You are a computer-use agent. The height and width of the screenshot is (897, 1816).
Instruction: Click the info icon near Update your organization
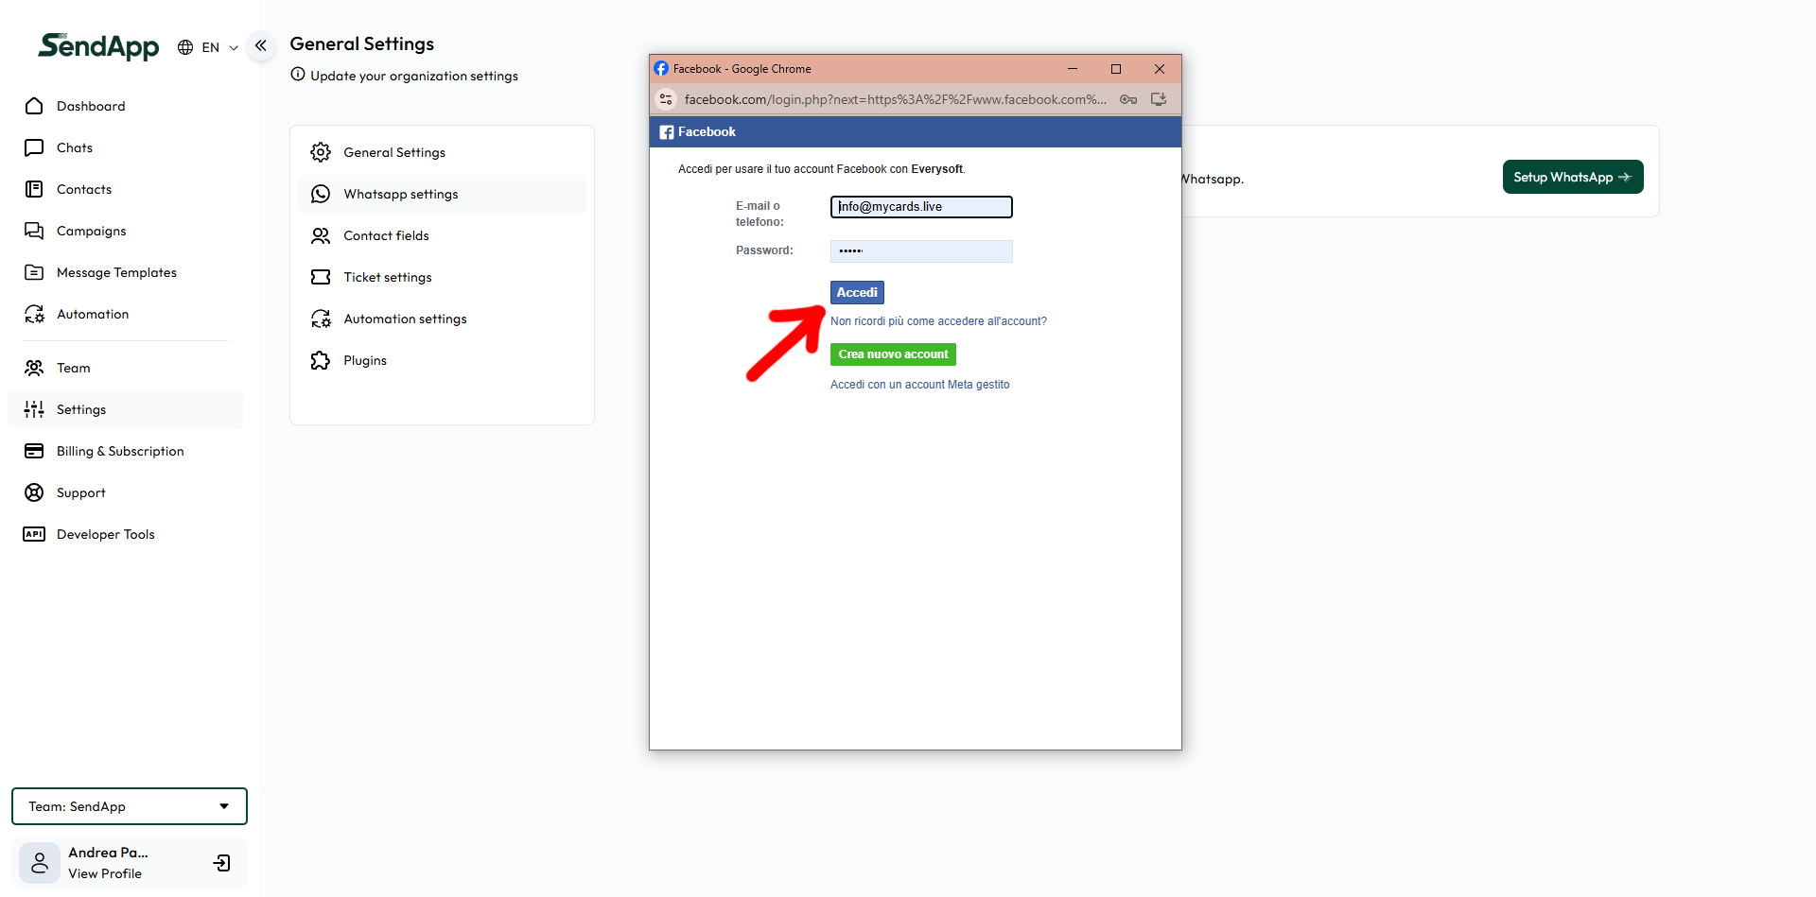tap(298, 75)
